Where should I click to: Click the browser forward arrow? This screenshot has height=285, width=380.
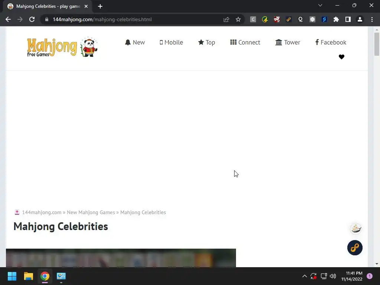click(20, 19)
